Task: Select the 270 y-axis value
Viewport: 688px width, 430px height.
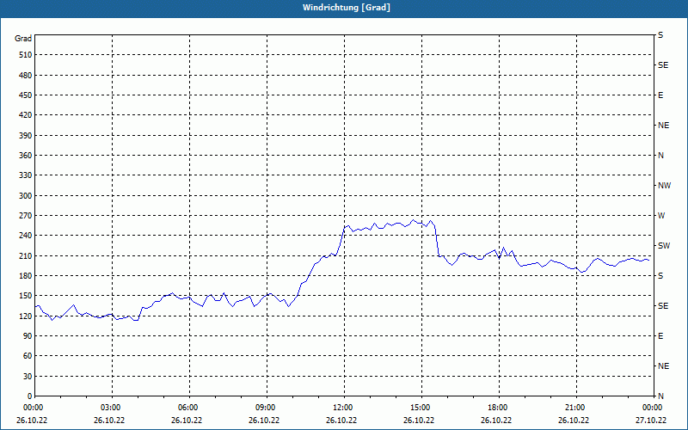Action: (x=26, y=216)
